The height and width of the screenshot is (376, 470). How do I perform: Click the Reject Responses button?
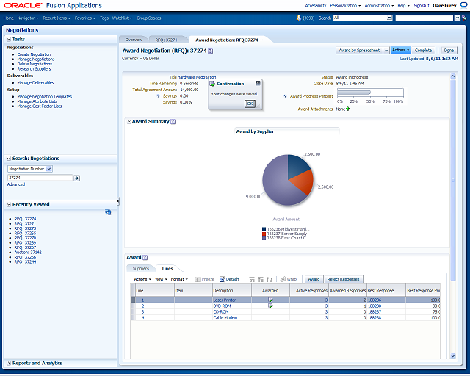pos(343,279)
